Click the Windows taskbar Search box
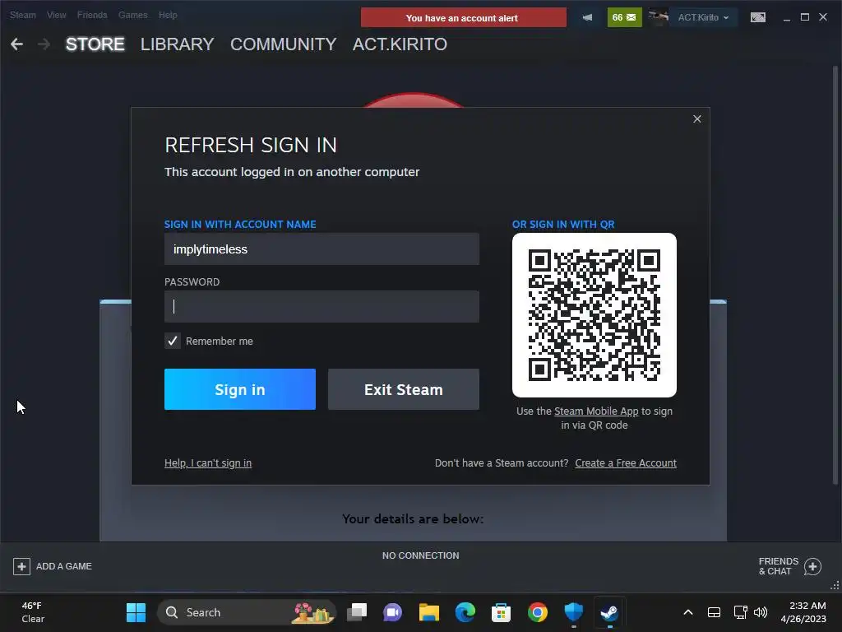This screenshot has width=842, height=632. tap(247, 612)
